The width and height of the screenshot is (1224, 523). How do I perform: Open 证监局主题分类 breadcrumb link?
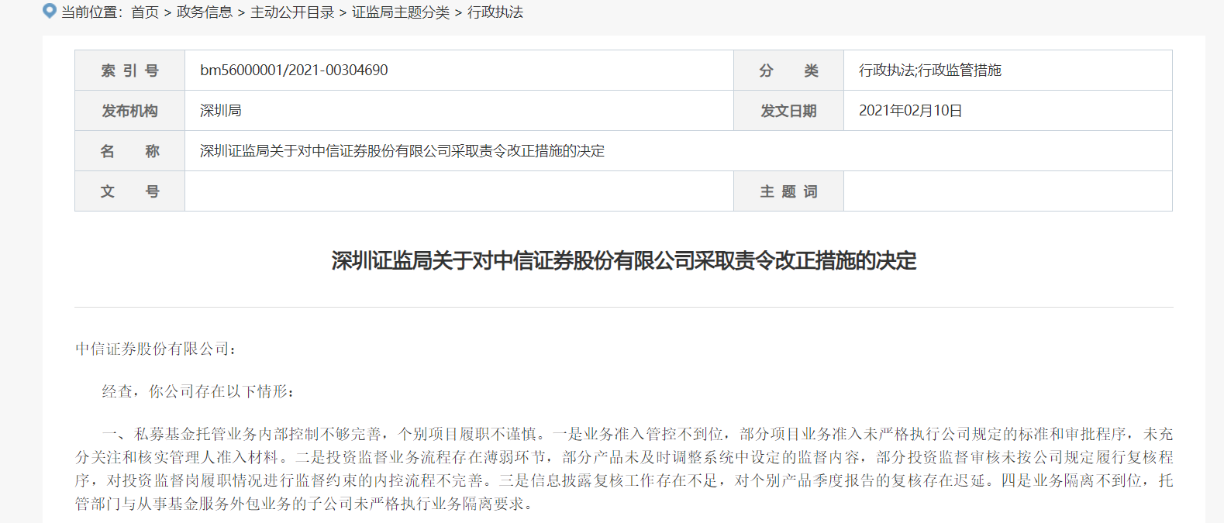tap(401, 12)
